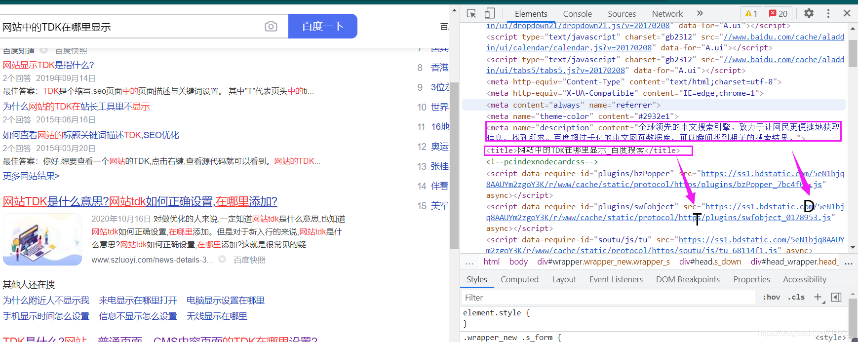The height and width of the screenshot is (342, 858).
Task: Show more DevTools tabs chevron
Action: pyautogui.click(x=700, y=13)
